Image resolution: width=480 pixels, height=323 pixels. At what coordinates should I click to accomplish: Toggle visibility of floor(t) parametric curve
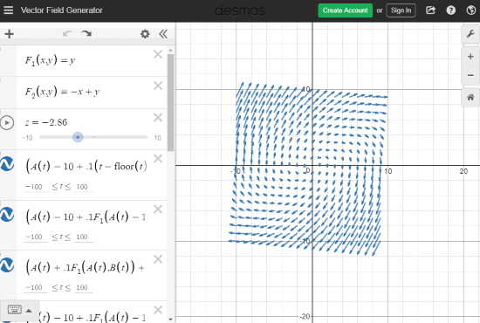click(7, 163)
